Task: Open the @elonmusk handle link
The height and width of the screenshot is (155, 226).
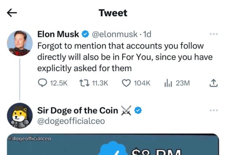Action: [x=115, y=34]
